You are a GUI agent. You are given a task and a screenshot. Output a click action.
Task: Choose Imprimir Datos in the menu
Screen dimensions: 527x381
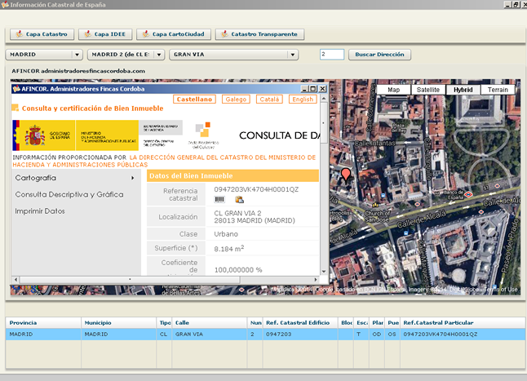[x=40, y=211]
